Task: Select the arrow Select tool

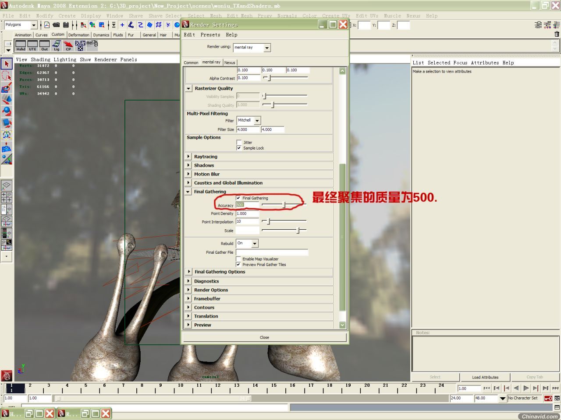Action: (6, 63)
